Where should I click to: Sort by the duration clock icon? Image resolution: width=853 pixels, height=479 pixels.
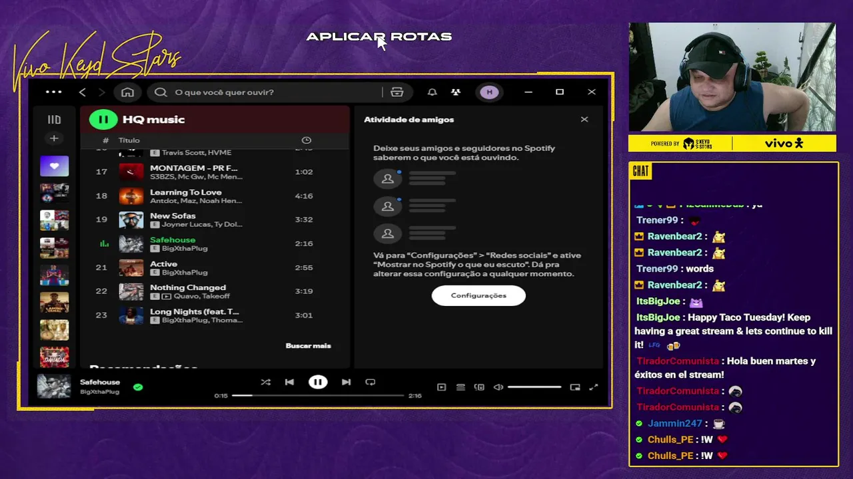[x=307, y=140]
